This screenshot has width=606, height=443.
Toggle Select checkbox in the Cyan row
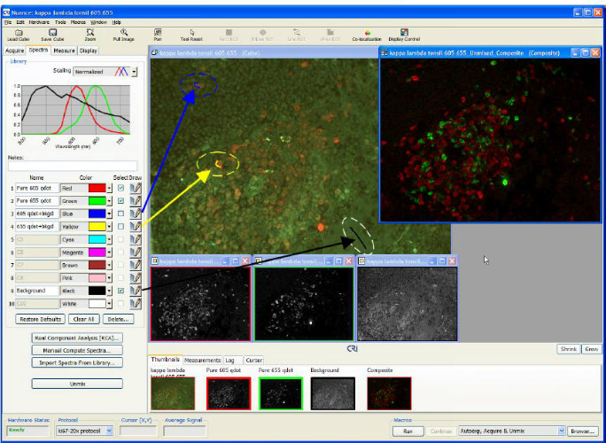point(121,239)
